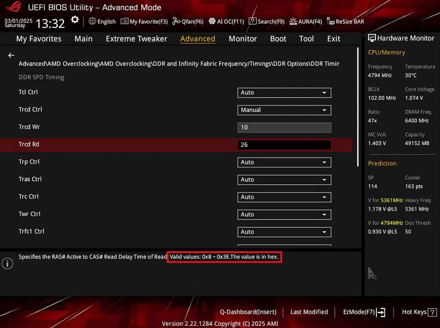Click the Trp Ctrl label

29,162
